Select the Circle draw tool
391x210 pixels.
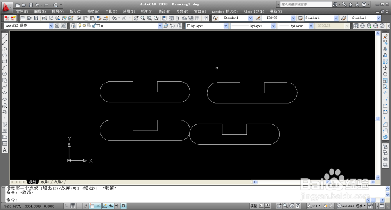tap(4, 74)
